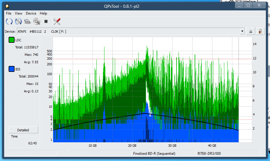Open the View menu

pyautogui.click(x=18, y=13)
